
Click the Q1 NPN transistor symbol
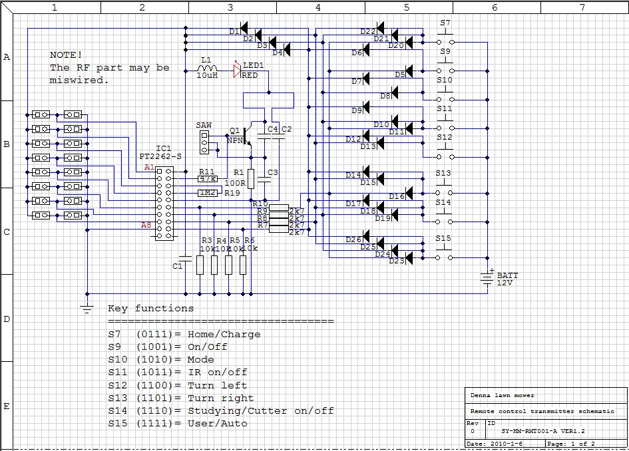tap(248, 134)
